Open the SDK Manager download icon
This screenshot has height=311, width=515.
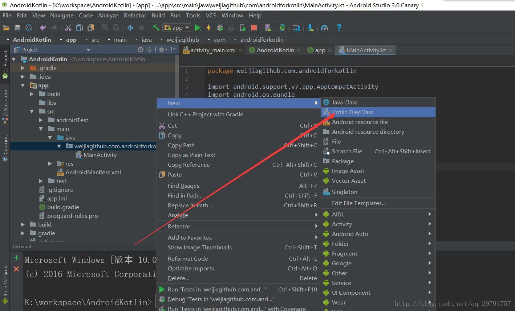pos(311,28)
